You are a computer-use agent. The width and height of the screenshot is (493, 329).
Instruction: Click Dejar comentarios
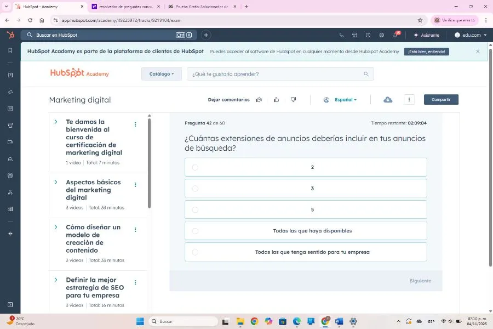[228, 100]
